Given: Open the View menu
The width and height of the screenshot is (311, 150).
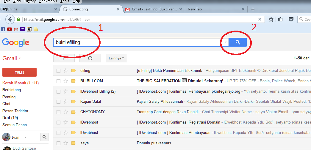Looking at the screenshot, I should tap(17, 1).
